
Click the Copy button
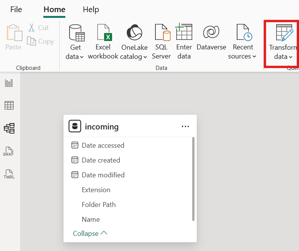40,41
